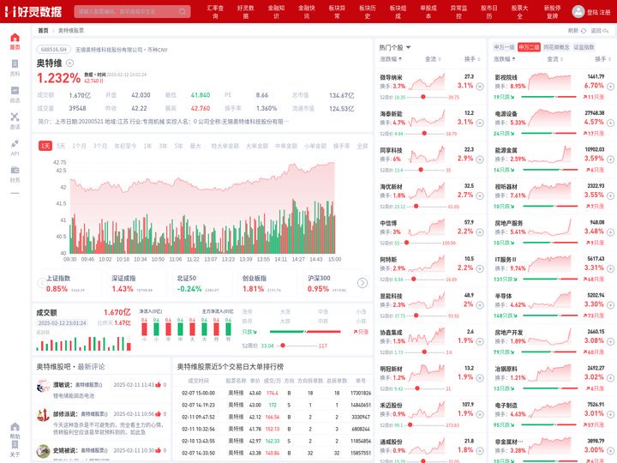Open the 关于 about sidebar icon

click(15, 448)
